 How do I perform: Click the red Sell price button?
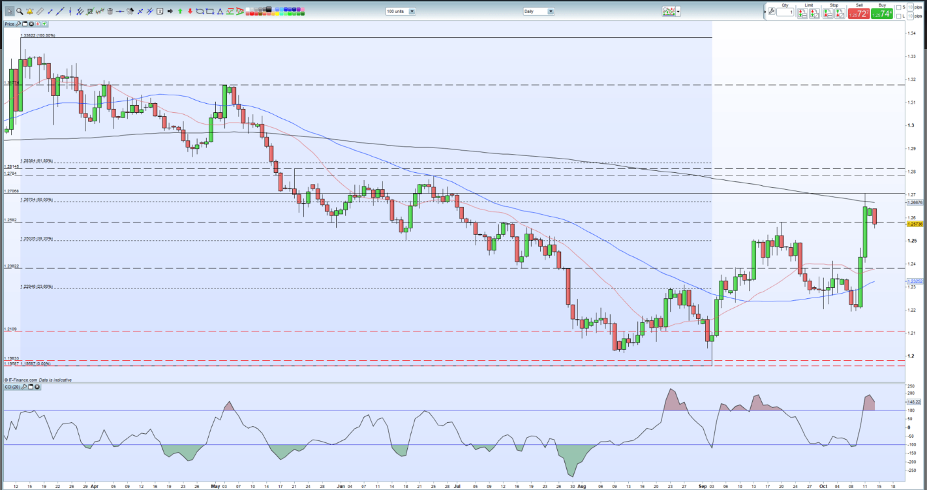pos(859,14)
